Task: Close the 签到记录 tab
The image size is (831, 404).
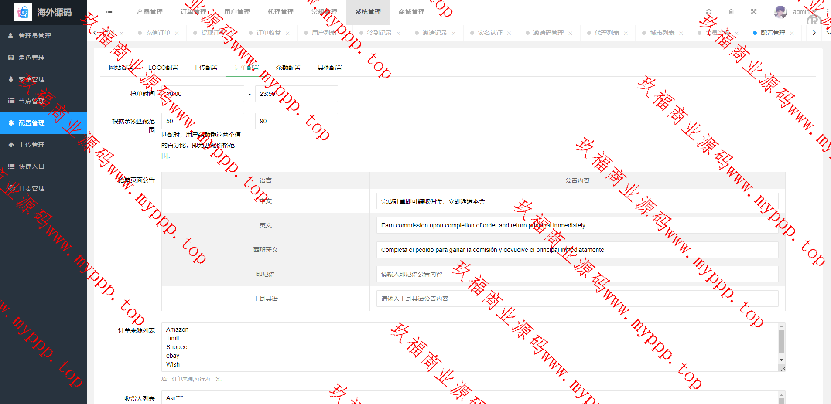Action: tap(398, 33)
